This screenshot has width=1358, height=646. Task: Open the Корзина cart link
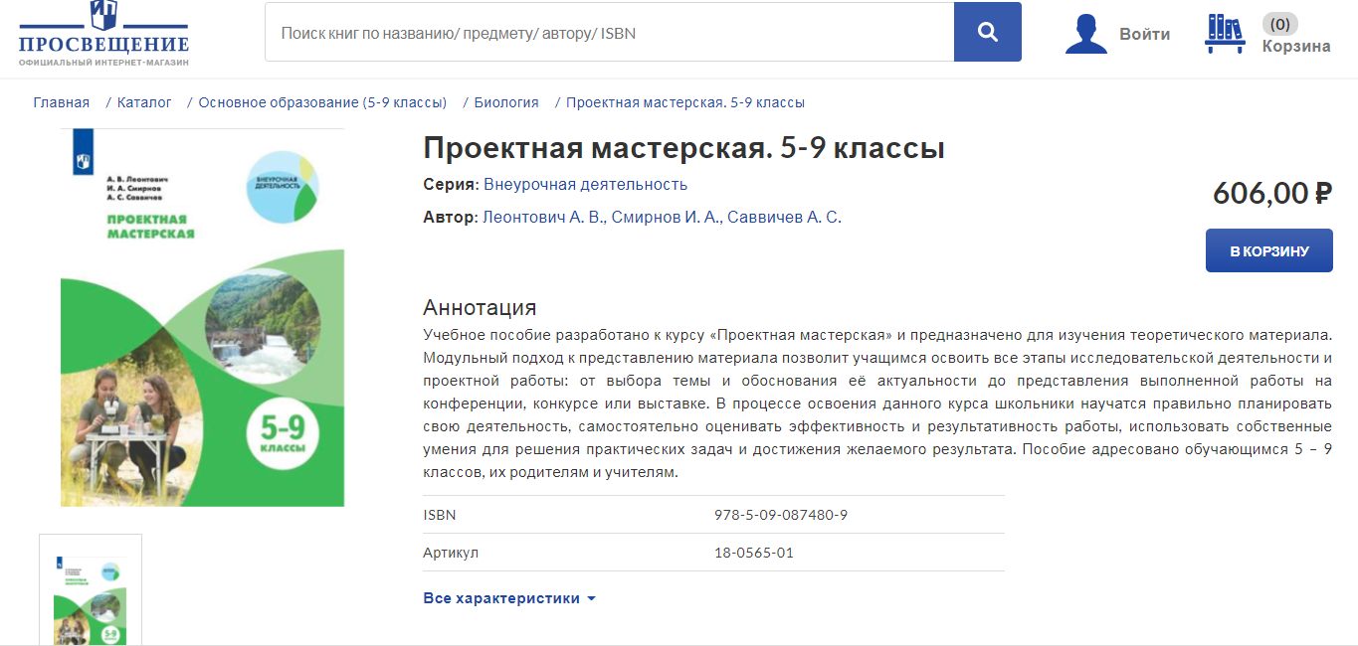pyautogui.click(x=1295, y=46)
